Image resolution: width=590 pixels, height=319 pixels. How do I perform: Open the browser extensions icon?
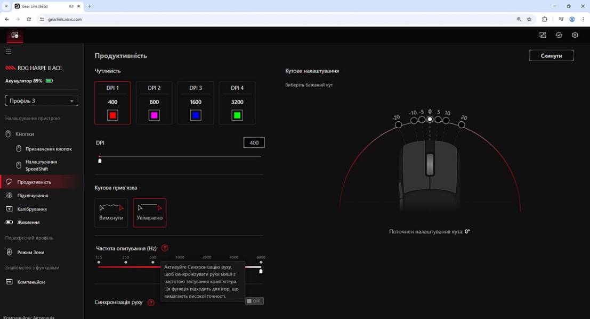[x=544, y=19]
